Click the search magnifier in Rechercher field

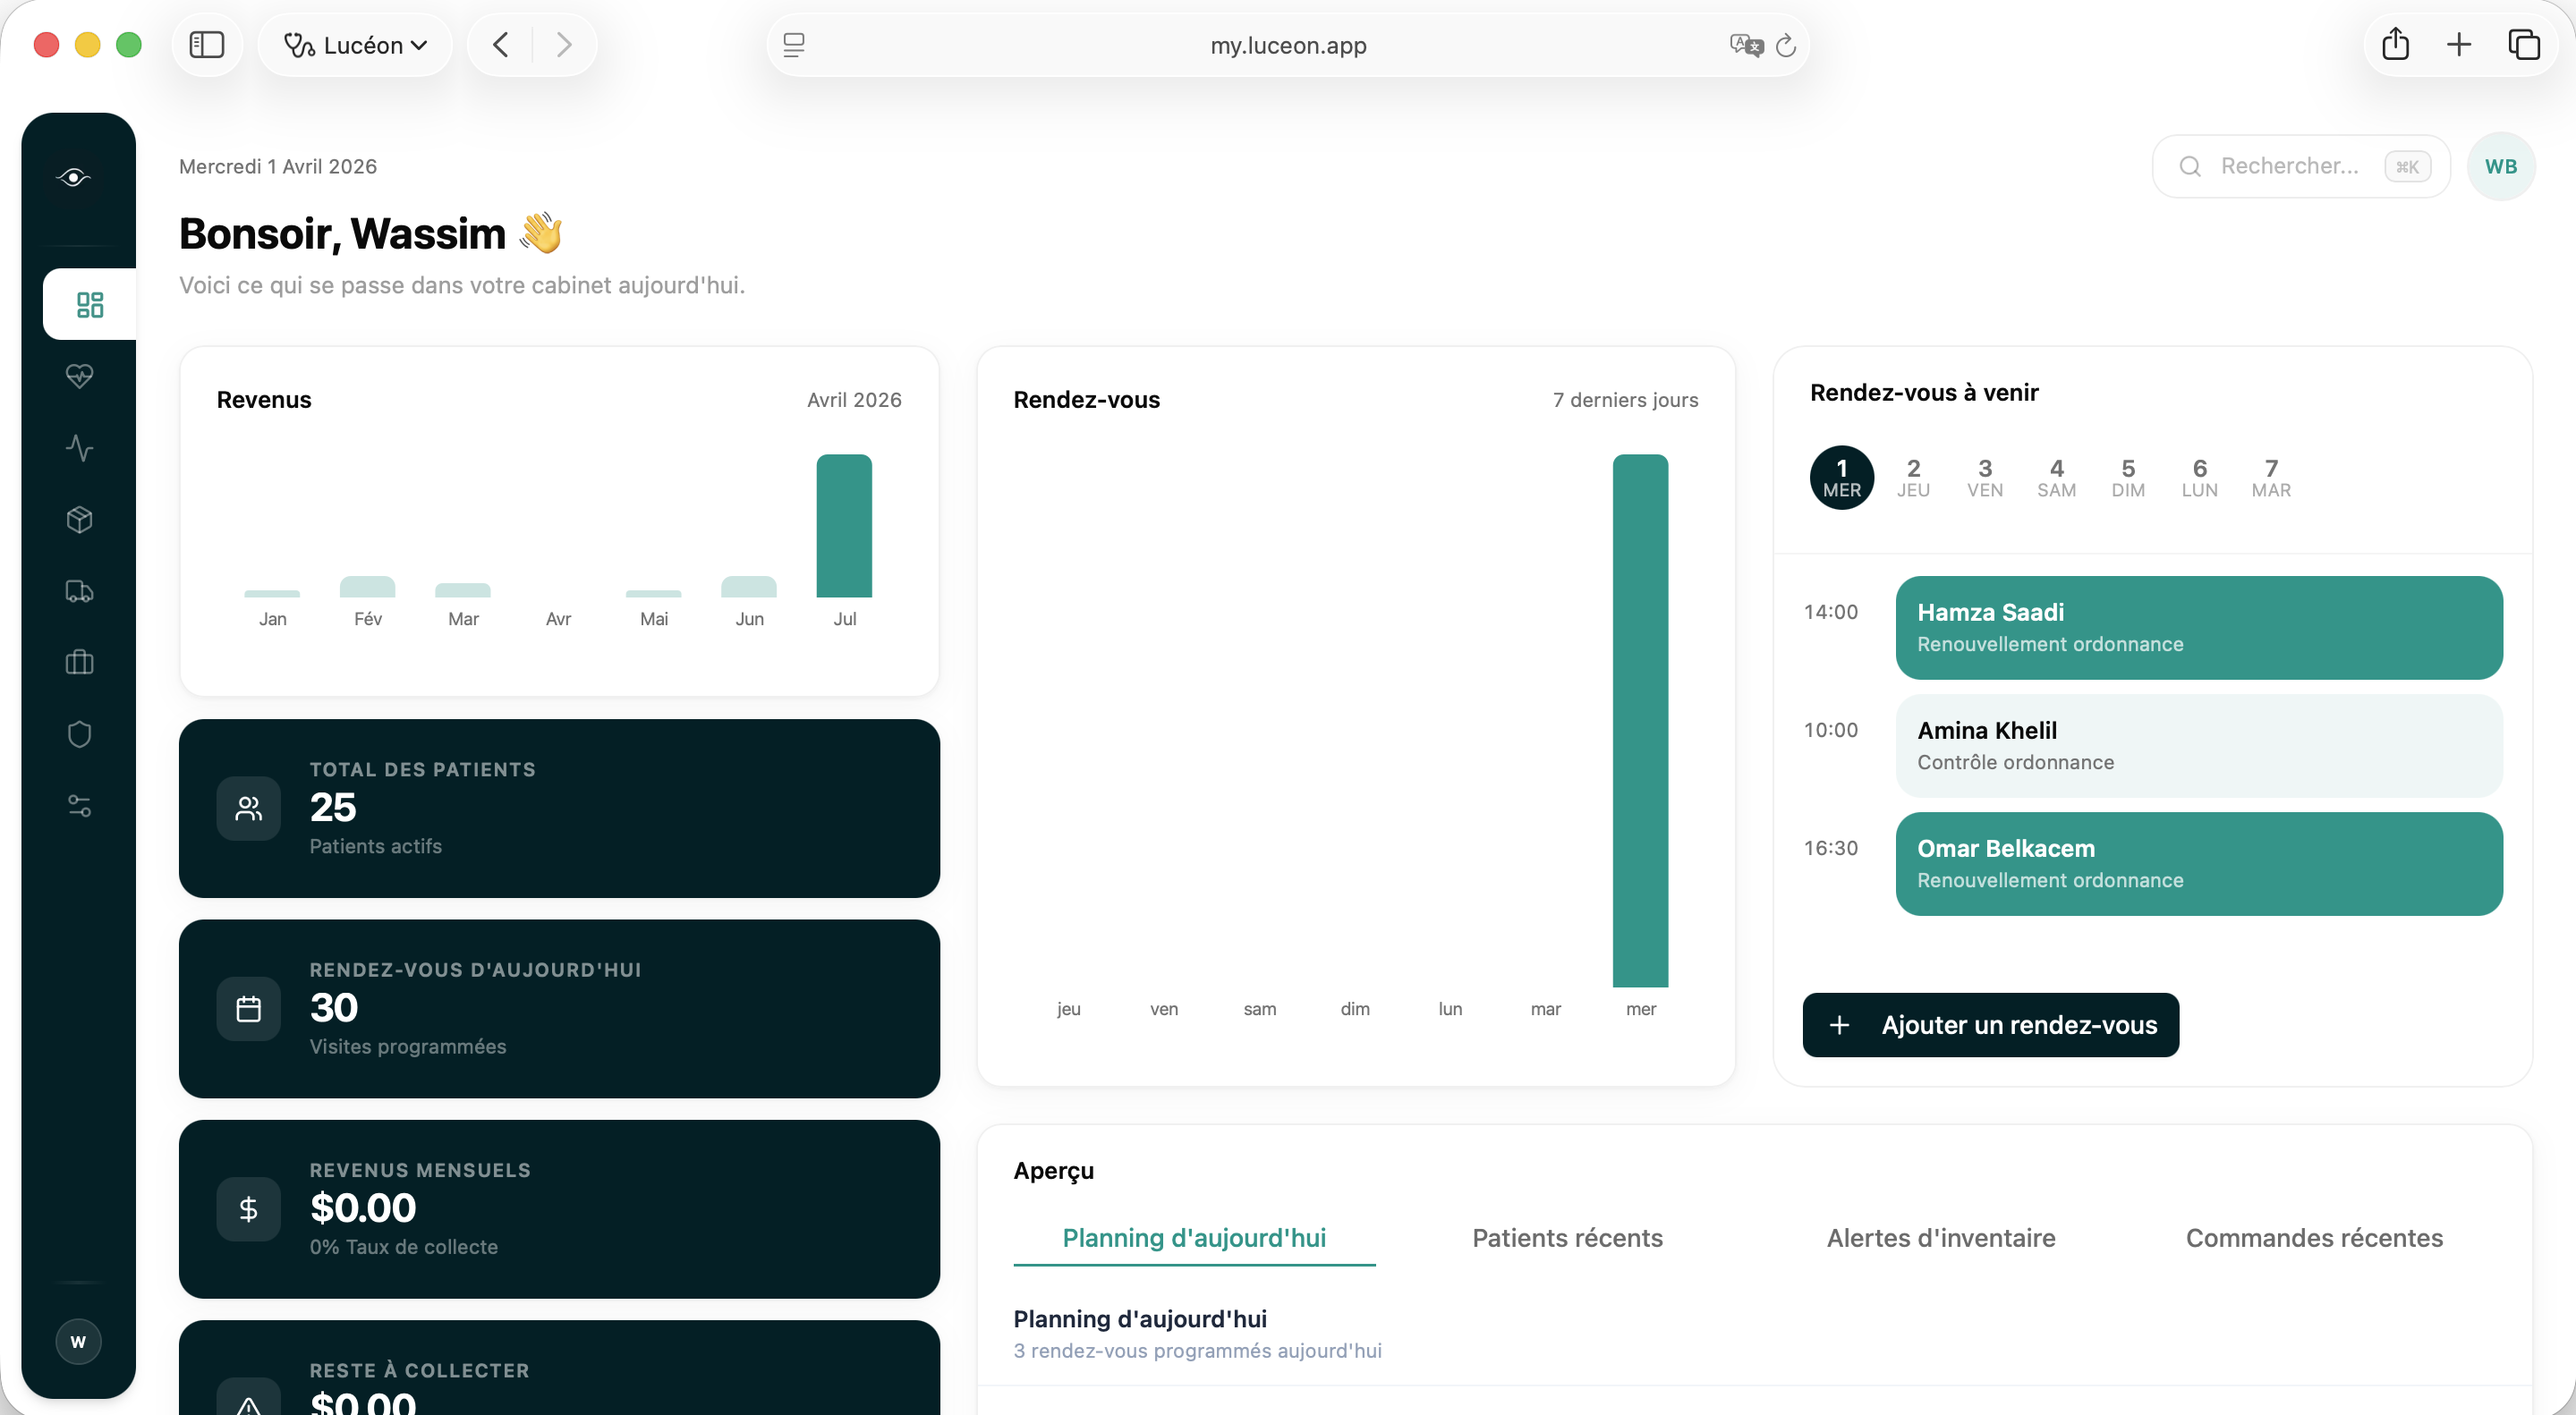tap(2191, 165)
